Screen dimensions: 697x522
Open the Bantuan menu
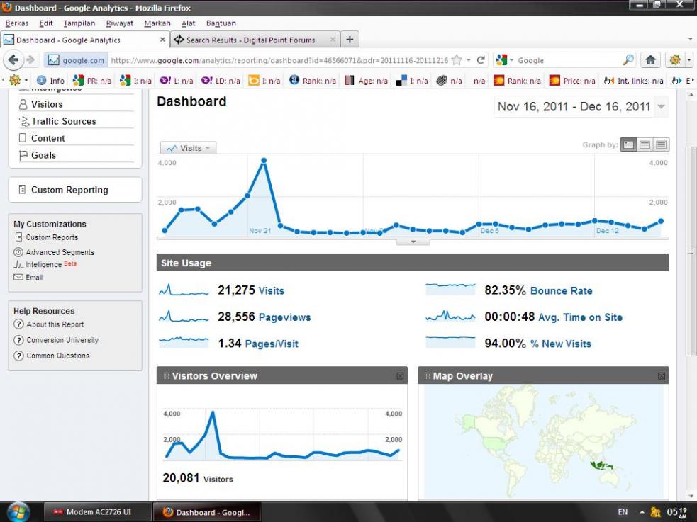click(221, 23)
